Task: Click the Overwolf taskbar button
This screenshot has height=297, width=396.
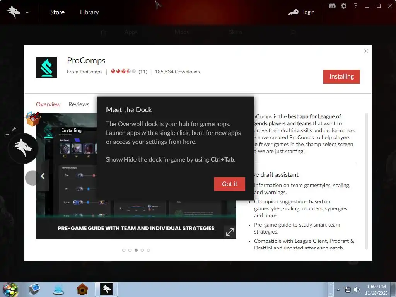Action: click(x=106, y=289)
